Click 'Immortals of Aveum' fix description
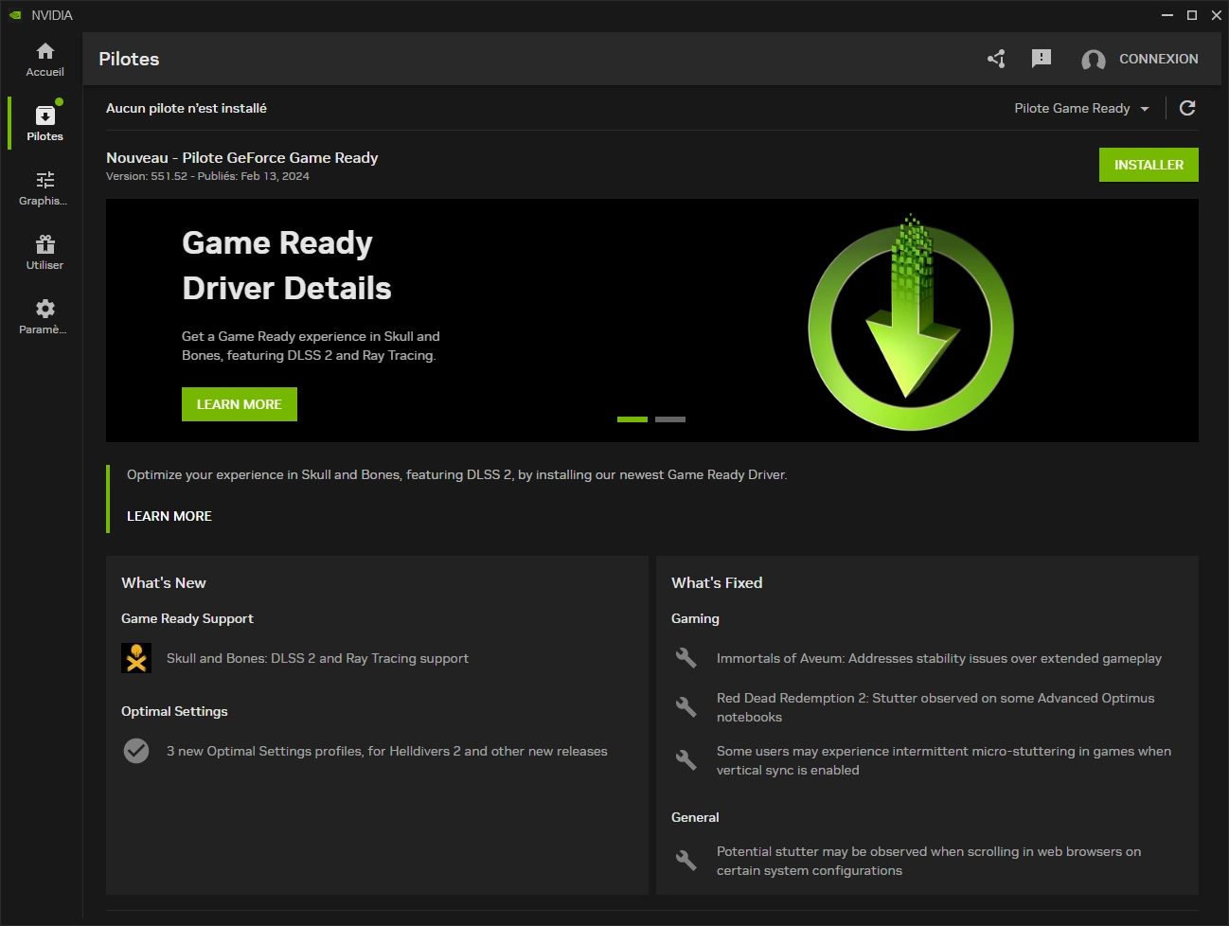The width and height of the screenshot is (1229, 926). point(939,658)
